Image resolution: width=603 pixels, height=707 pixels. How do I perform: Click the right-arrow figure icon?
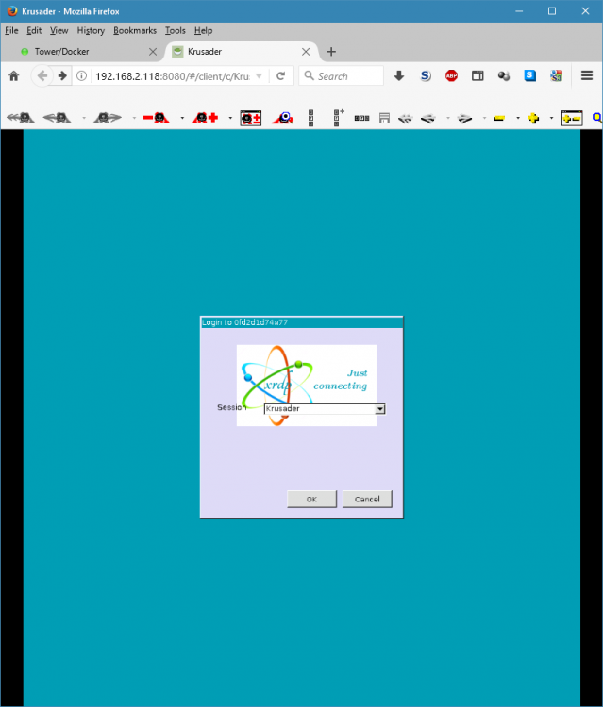point(108,118)
